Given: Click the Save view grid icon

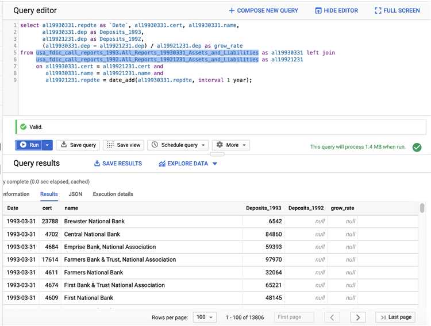Looking at the screenshot, I should tap(110, 145).
